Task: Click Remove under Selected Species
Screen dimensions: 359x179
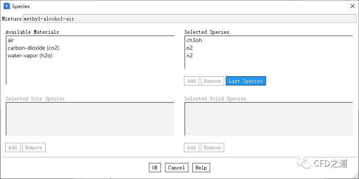Action: (x=212, y=81)
